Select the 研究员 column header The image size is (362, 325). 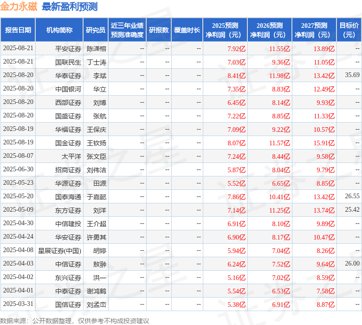tap(96, 30)
